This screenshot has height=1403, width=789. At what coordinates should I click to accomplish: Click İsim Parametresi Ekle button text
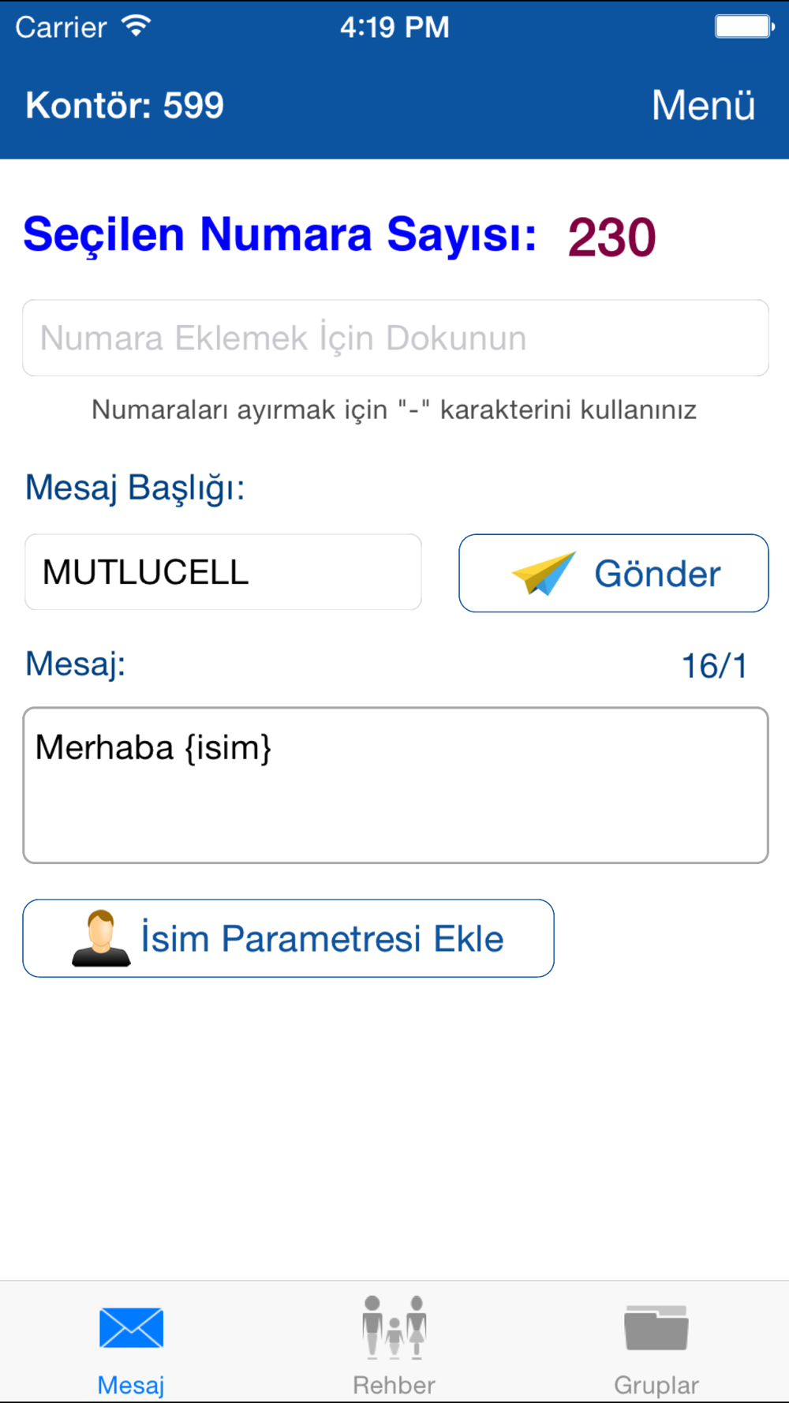pos(322,938)
